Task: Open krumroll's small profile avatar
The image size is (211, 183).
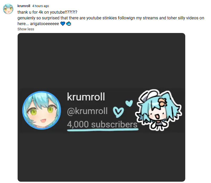Action: point(8,9)
